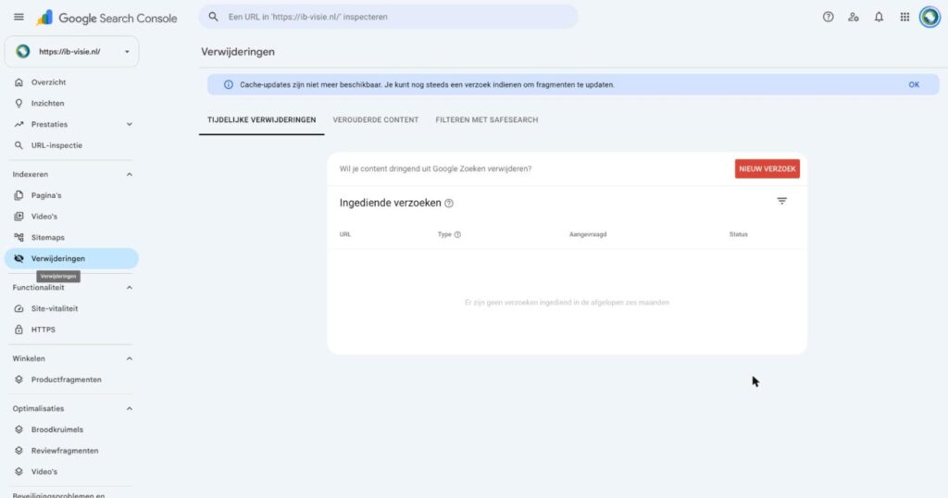Click the Video's icon under Indexeren
This screenshot has height=498, width=948.
click(19, 217)
